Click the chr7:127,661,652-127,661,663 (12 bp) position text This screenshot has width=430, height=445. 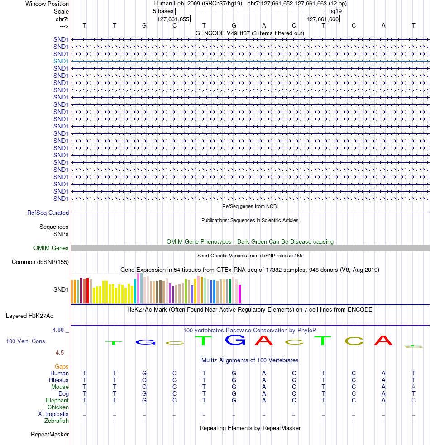point(297,4)
